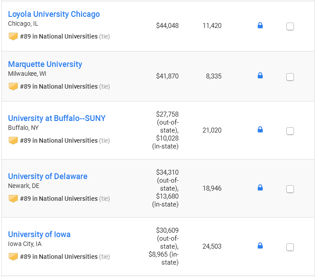Image resolution: width=316 pixels, height=277 pixels.
Task: Click the $44,048 tuition value
Action: 167,26
